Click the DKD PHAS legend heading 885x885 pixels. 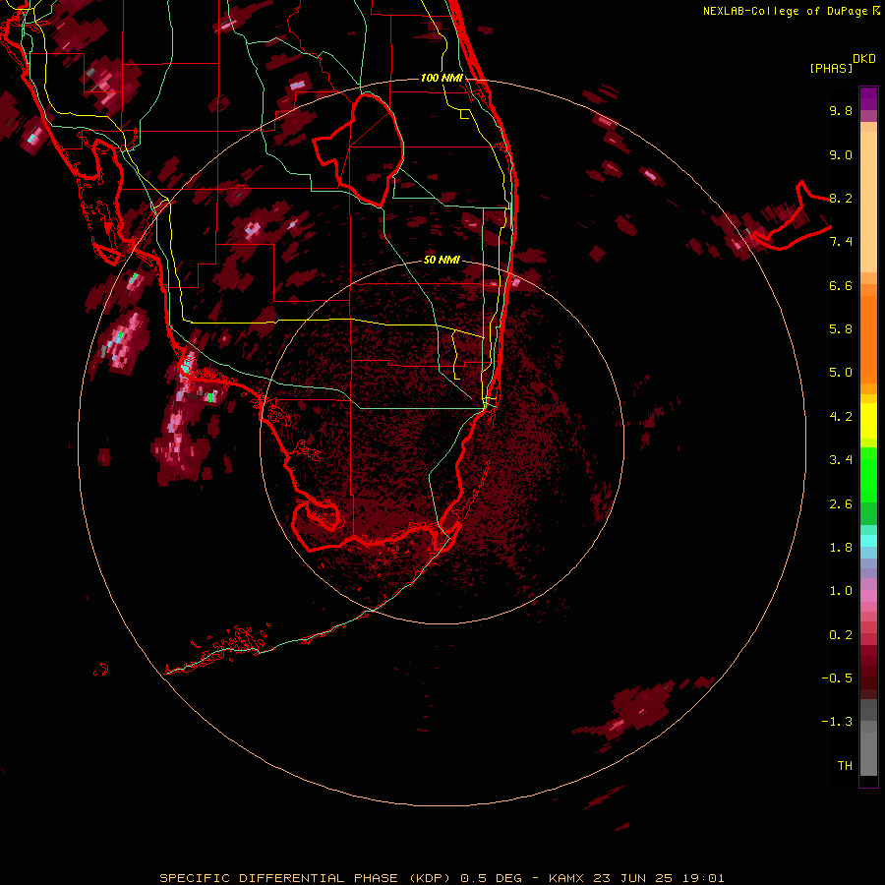tap(842, 64)
